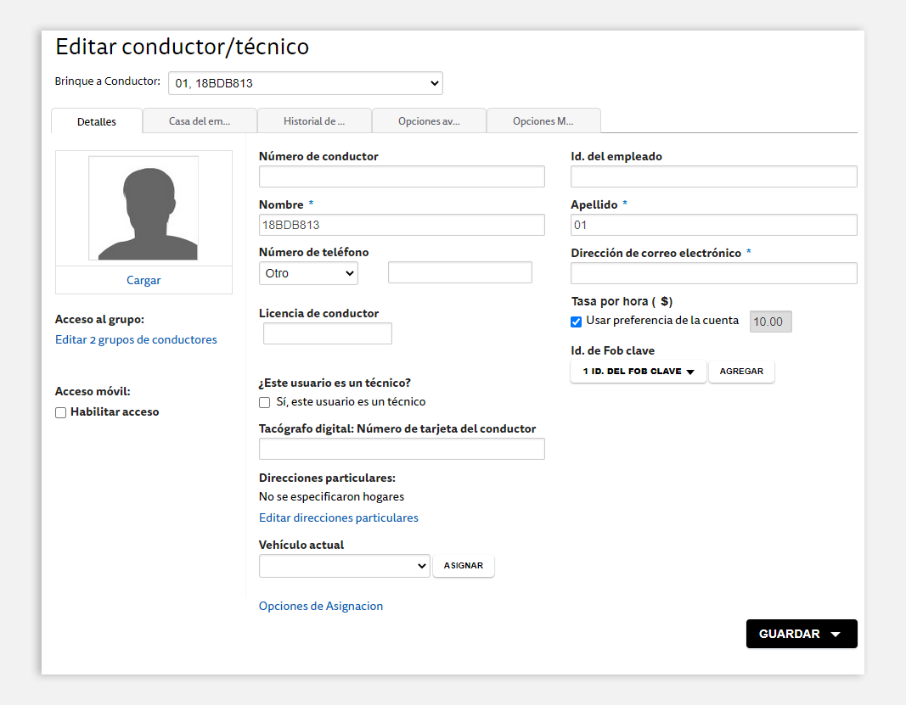Image resolution: width=906 pixels, height=705 pixels.
Task: Expand the 1 ID. DEL FOB CLAVE dropdown
Action: point(638,372)
